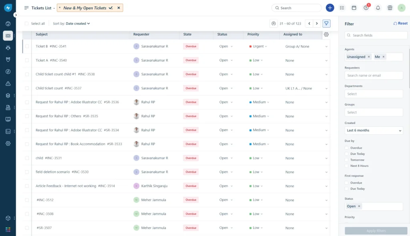The width and height of the screenshot is (410, 236).
Task: Click the blue plus create-new button
Action: coord(330,8)
